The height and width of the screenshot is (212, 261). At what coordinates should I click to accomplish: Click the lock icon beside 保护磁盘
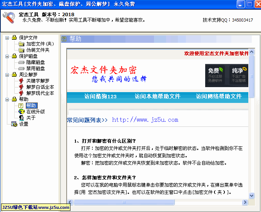point(14,56)
